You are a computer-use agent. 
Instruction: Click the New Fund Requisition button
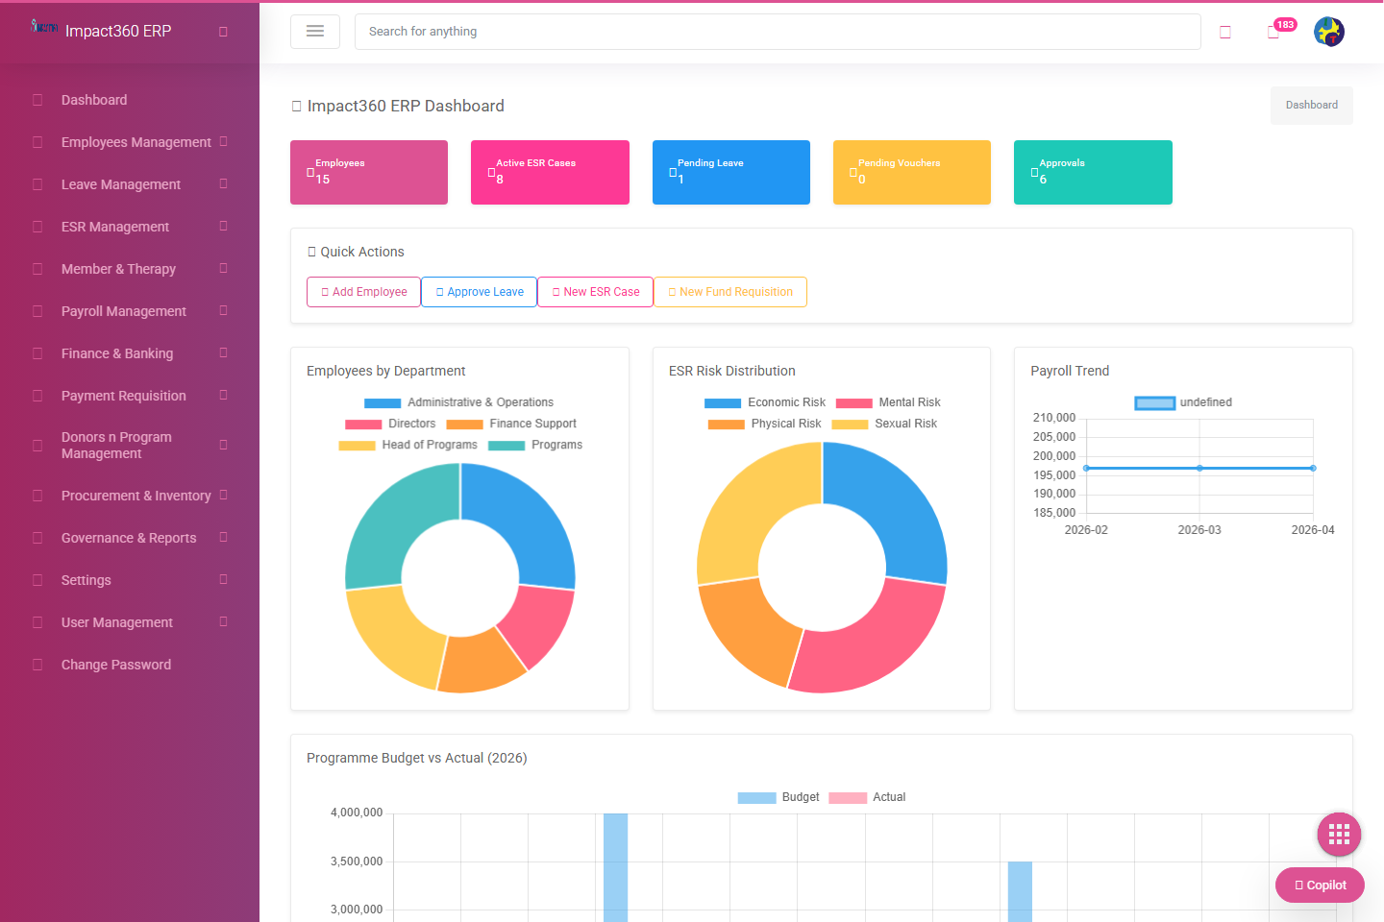(730, 292)
